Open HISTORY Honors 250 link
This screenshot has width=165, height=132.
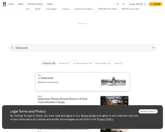[130, 9]
